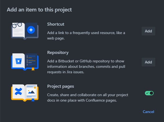
Task: Click the frequently used resource description text
Action: pyautogui.click(x=86, y=35)
